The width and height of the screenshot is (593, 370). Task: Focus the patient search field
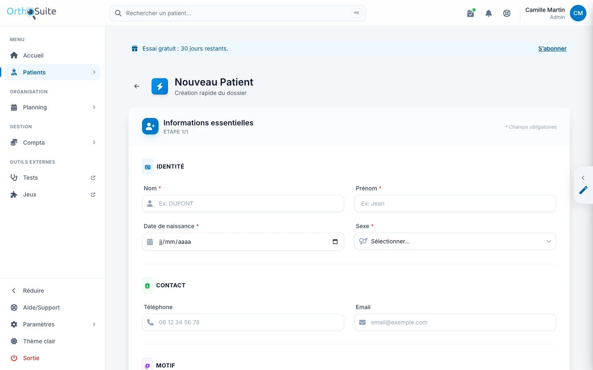[x=238, y=13]
